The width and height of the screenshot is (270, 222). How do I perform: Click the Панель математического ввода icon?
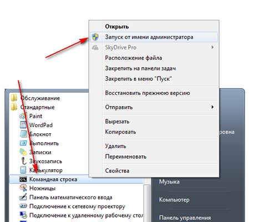point(23,197)
